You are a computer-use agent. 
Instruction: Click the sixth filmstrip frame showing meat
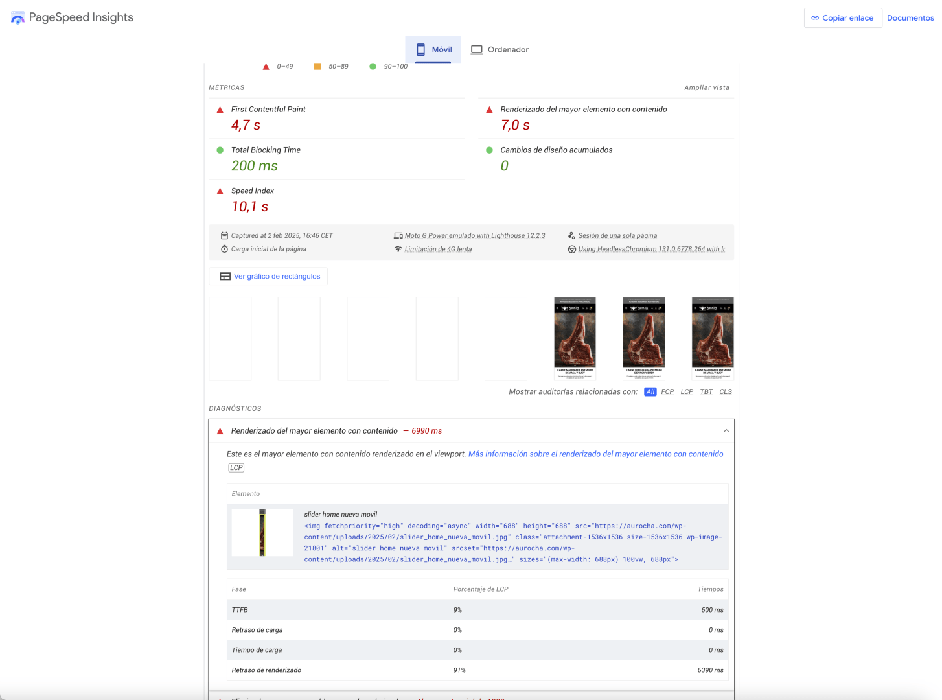coord(575,339)
